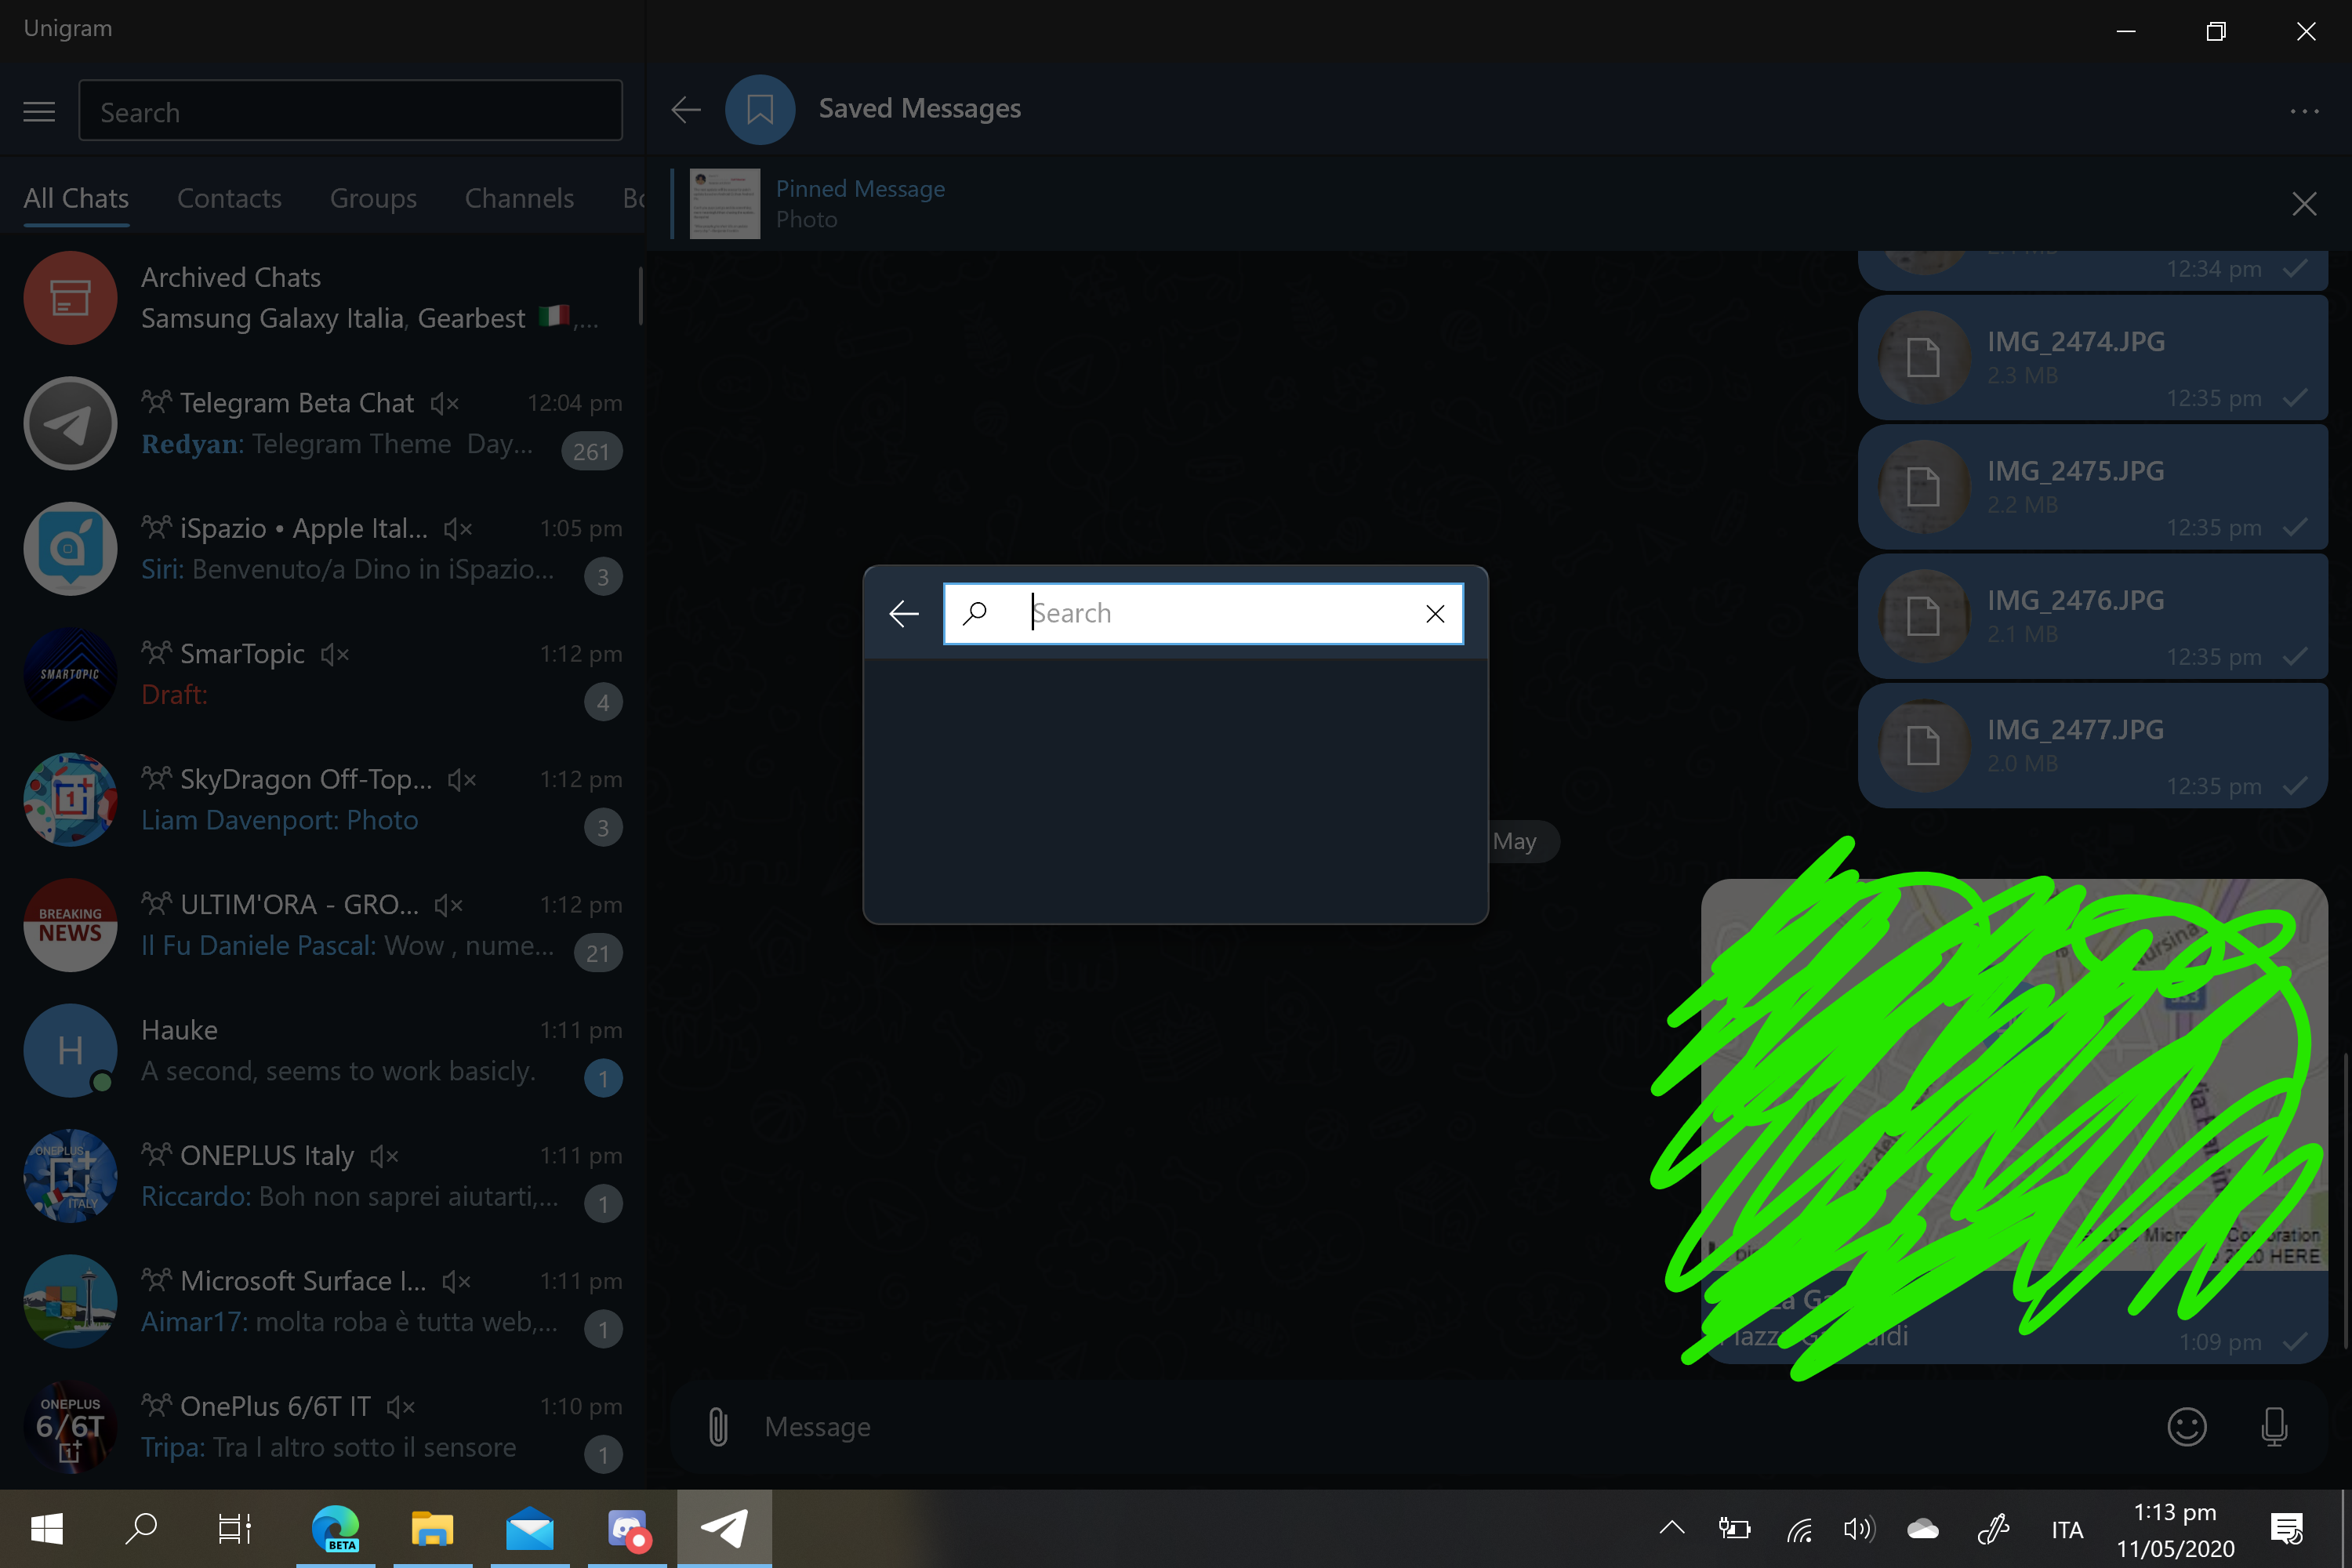Click the paperclip attach file icon
The width and height of the screenshot is (2352, 1568).
pyautogui.click(x=718, y=1426)
